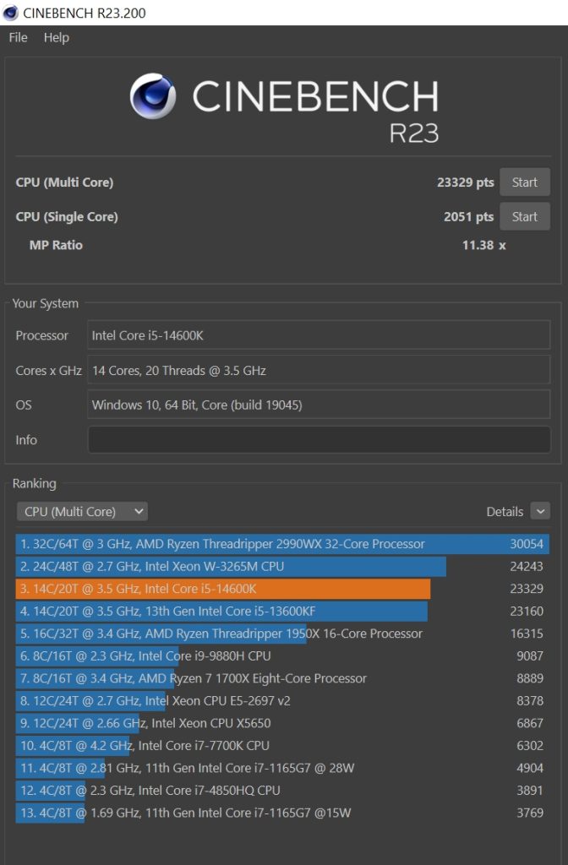Click the Details label
The image size is (568, 865).
click(x=505, y=511)
